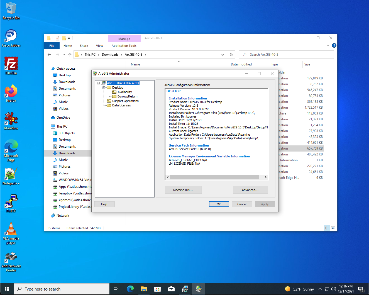The image size is (369, 295).
Task: Open the View ribbon tab
Action: coord(99,46)
